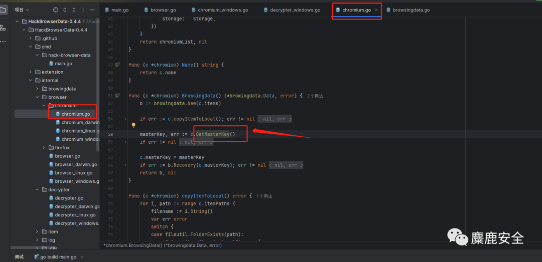Click the Select Opened File crosshair icon
Image resolution: width=542 pixels, height=262 pixels.
tap(56, 10)
